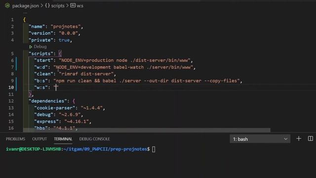Click the "b:s" script key

click(x=41, y=81)
